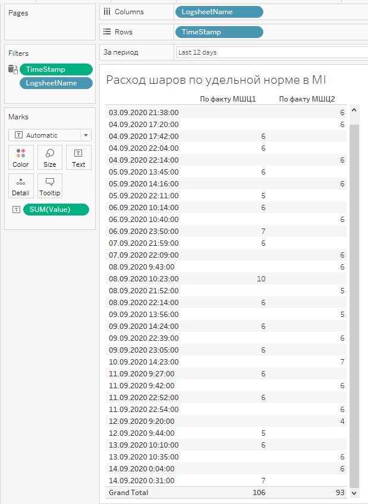Open the Text mark card
Viewport: 368px width, 504px height.
click(x=78, y=157)
